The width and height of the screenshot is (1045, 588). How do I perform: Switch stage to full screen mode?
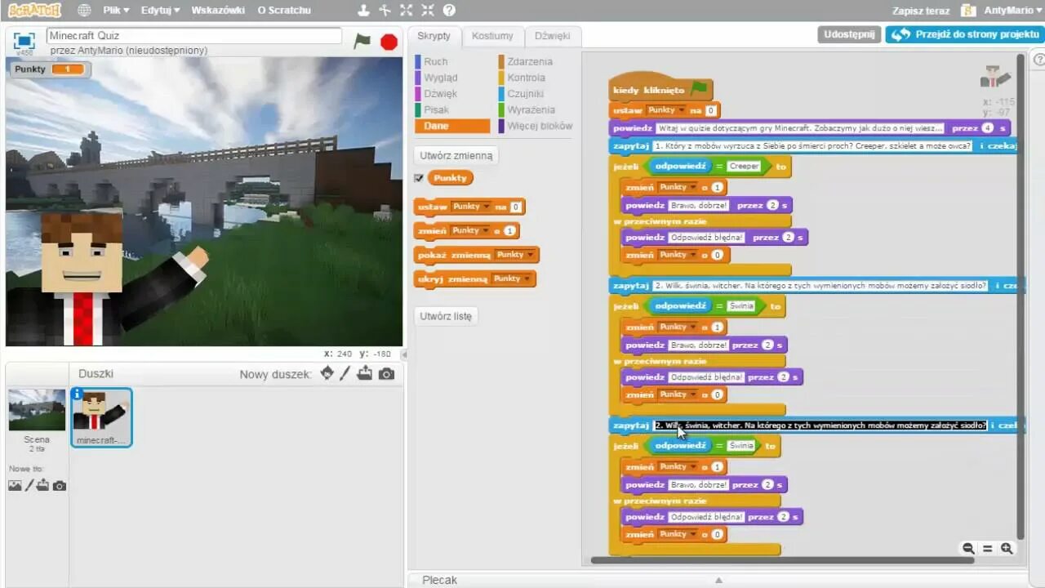[24, 40]
